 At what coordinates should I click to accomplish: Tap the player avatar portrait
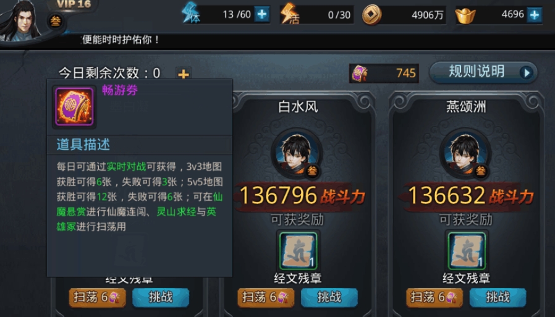pyautogui.click(x=21, y=21)
